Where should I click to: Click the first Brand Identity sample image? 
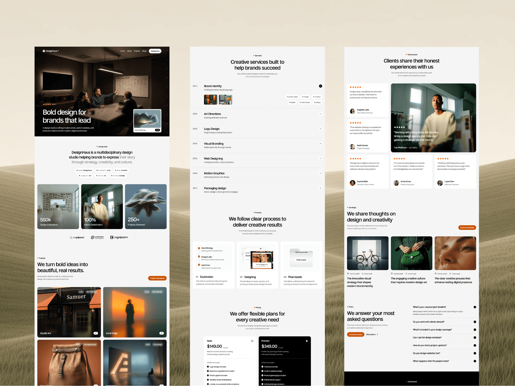(x=211, y=100)
